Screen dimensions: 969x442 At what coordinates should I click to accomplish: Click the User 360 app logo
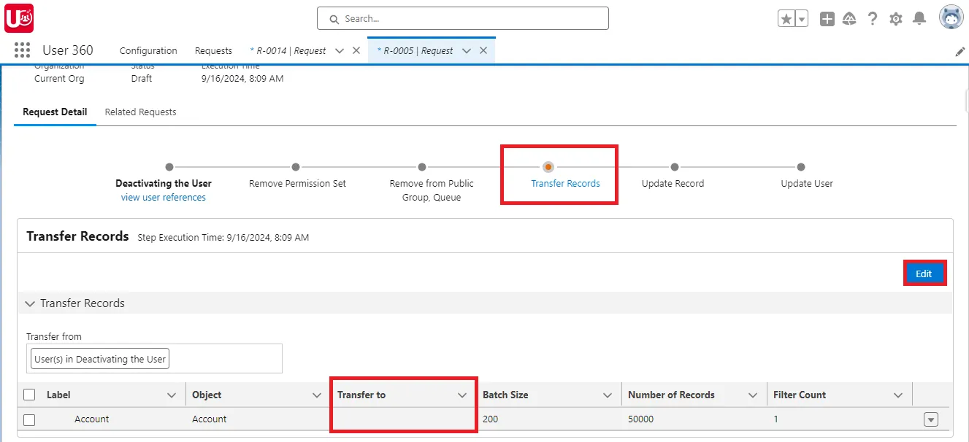[x=18, y=18]
